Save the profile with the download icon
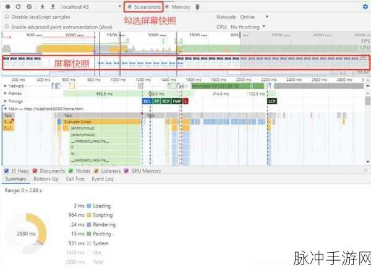Image resolution: width=371 pixels, height=270 pixels. point(53,7)
